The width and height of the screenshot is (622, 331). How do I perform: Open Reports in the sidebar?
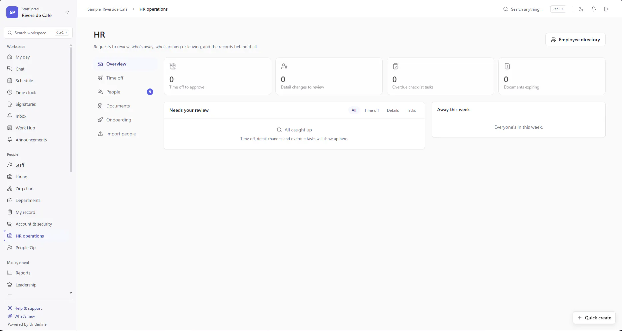(x=37, y=273)
